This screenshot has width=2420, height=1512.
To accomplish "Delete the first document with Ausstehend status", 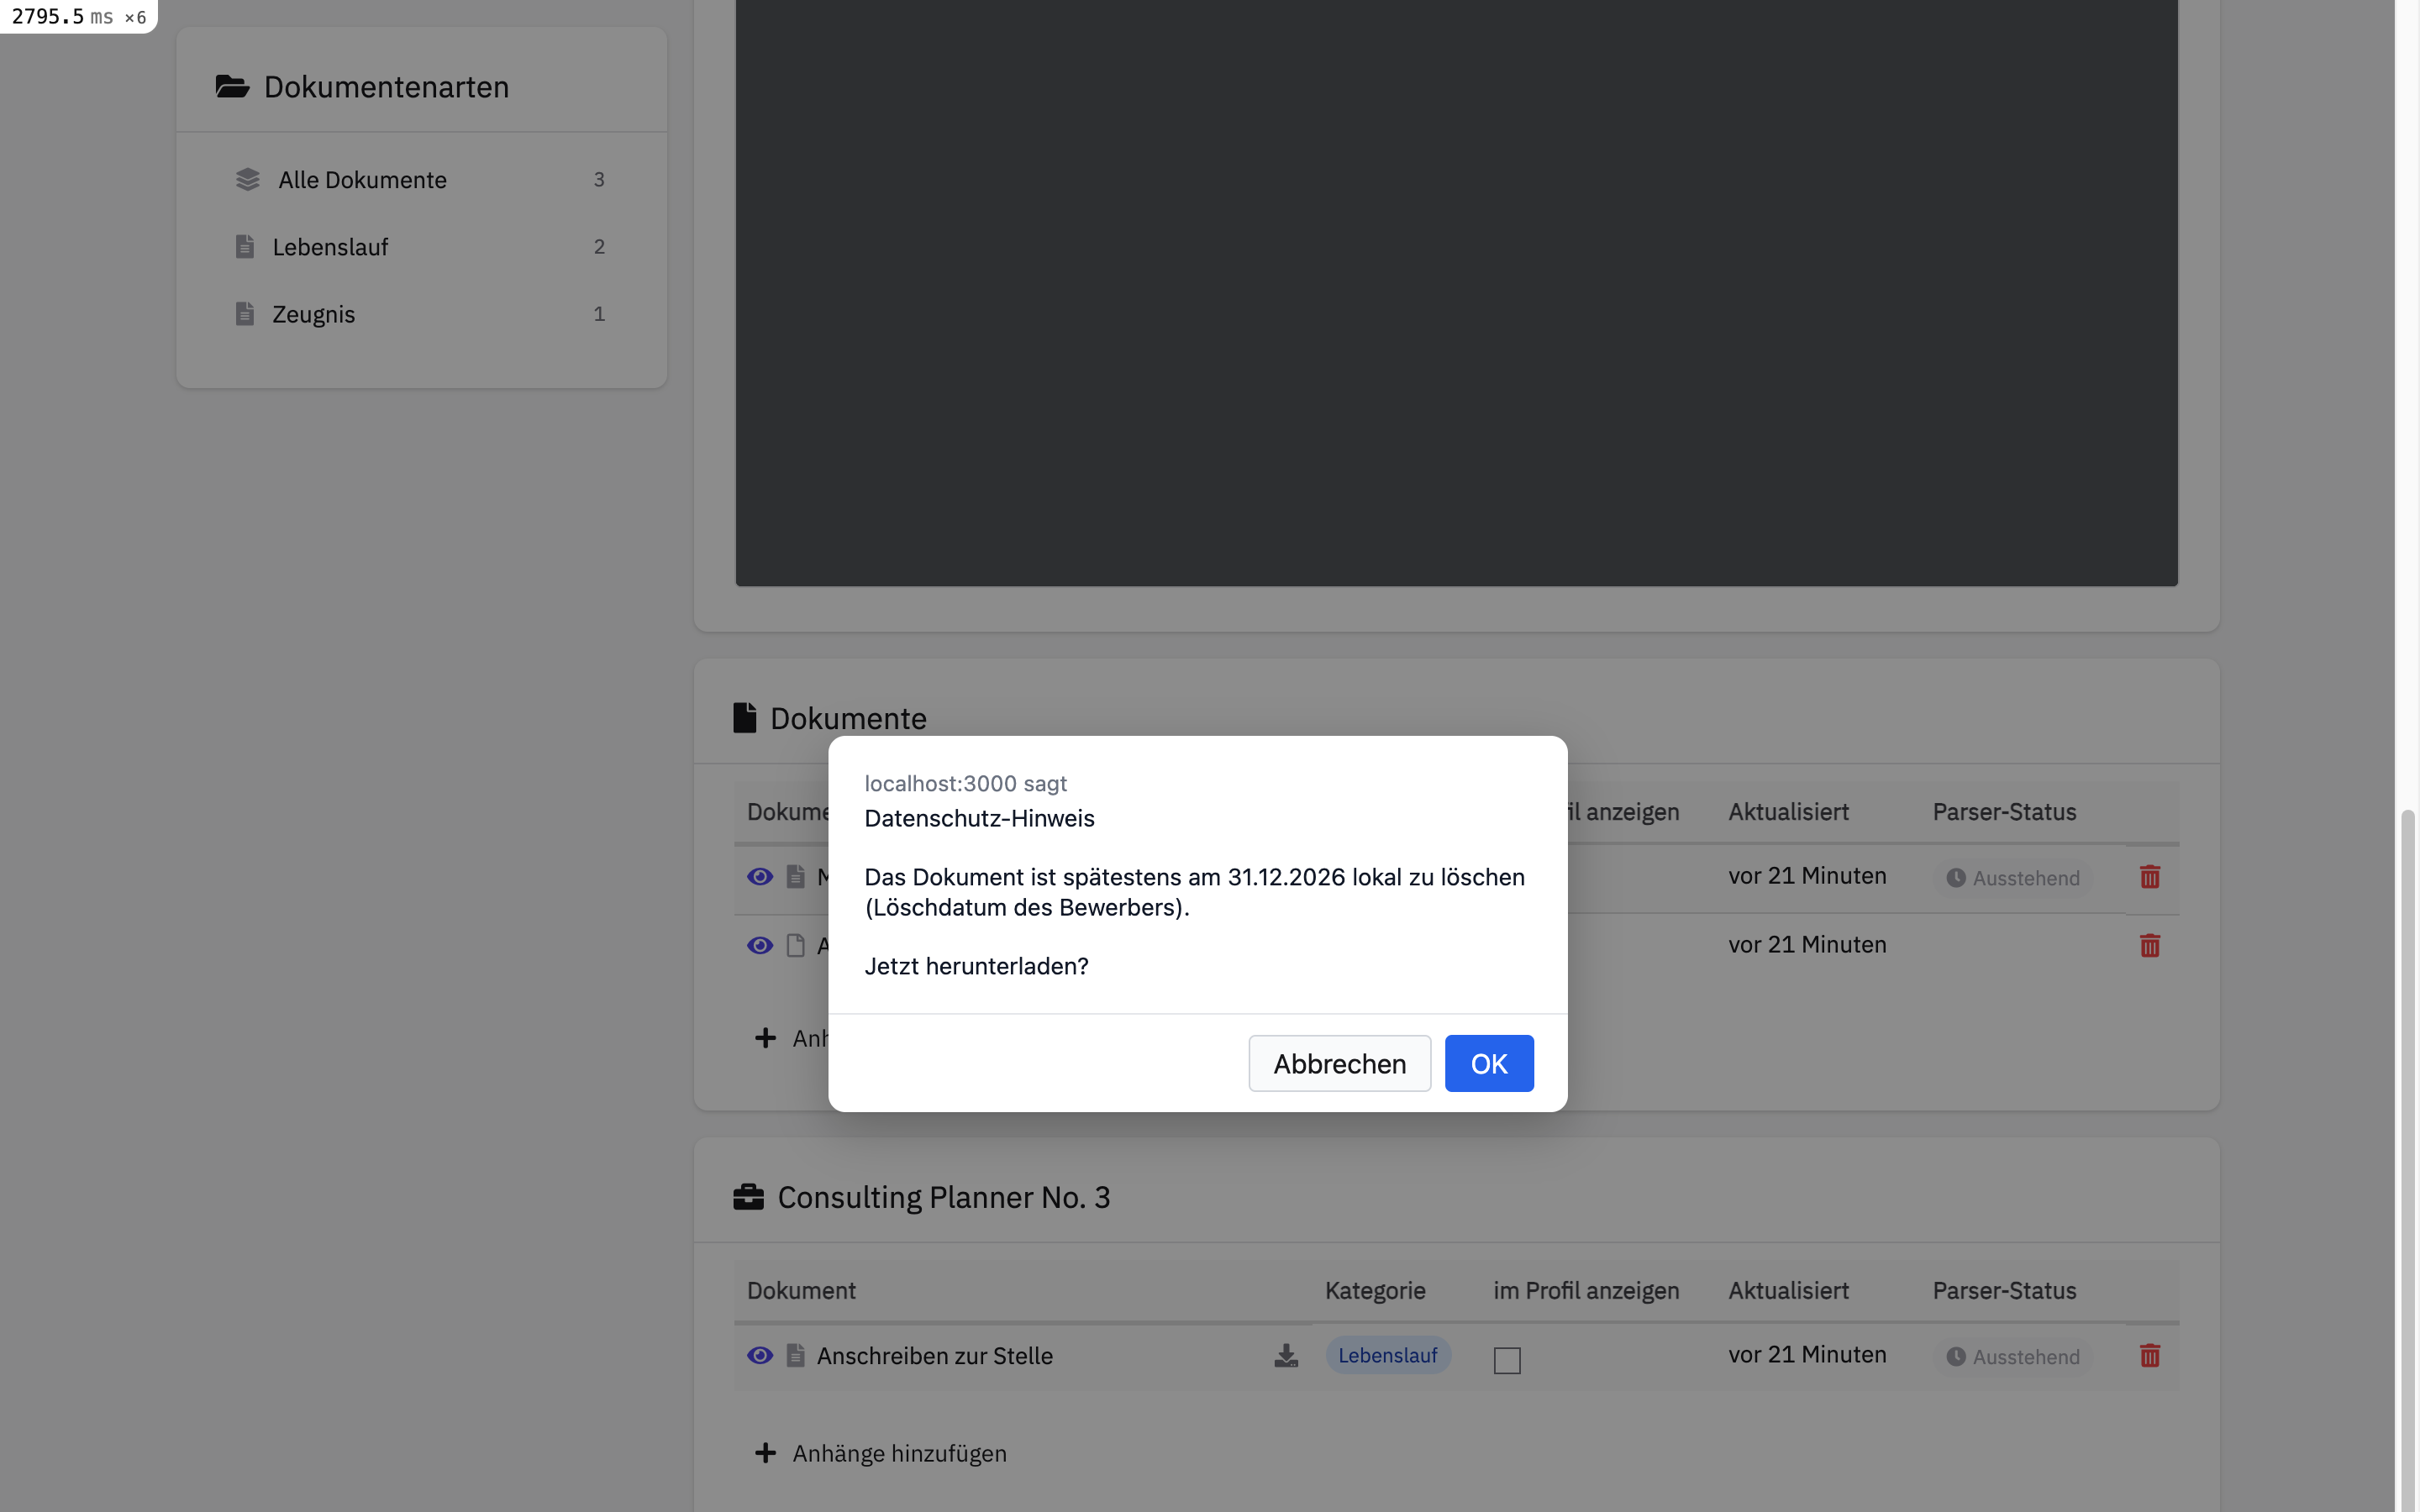I will 2150,877.
